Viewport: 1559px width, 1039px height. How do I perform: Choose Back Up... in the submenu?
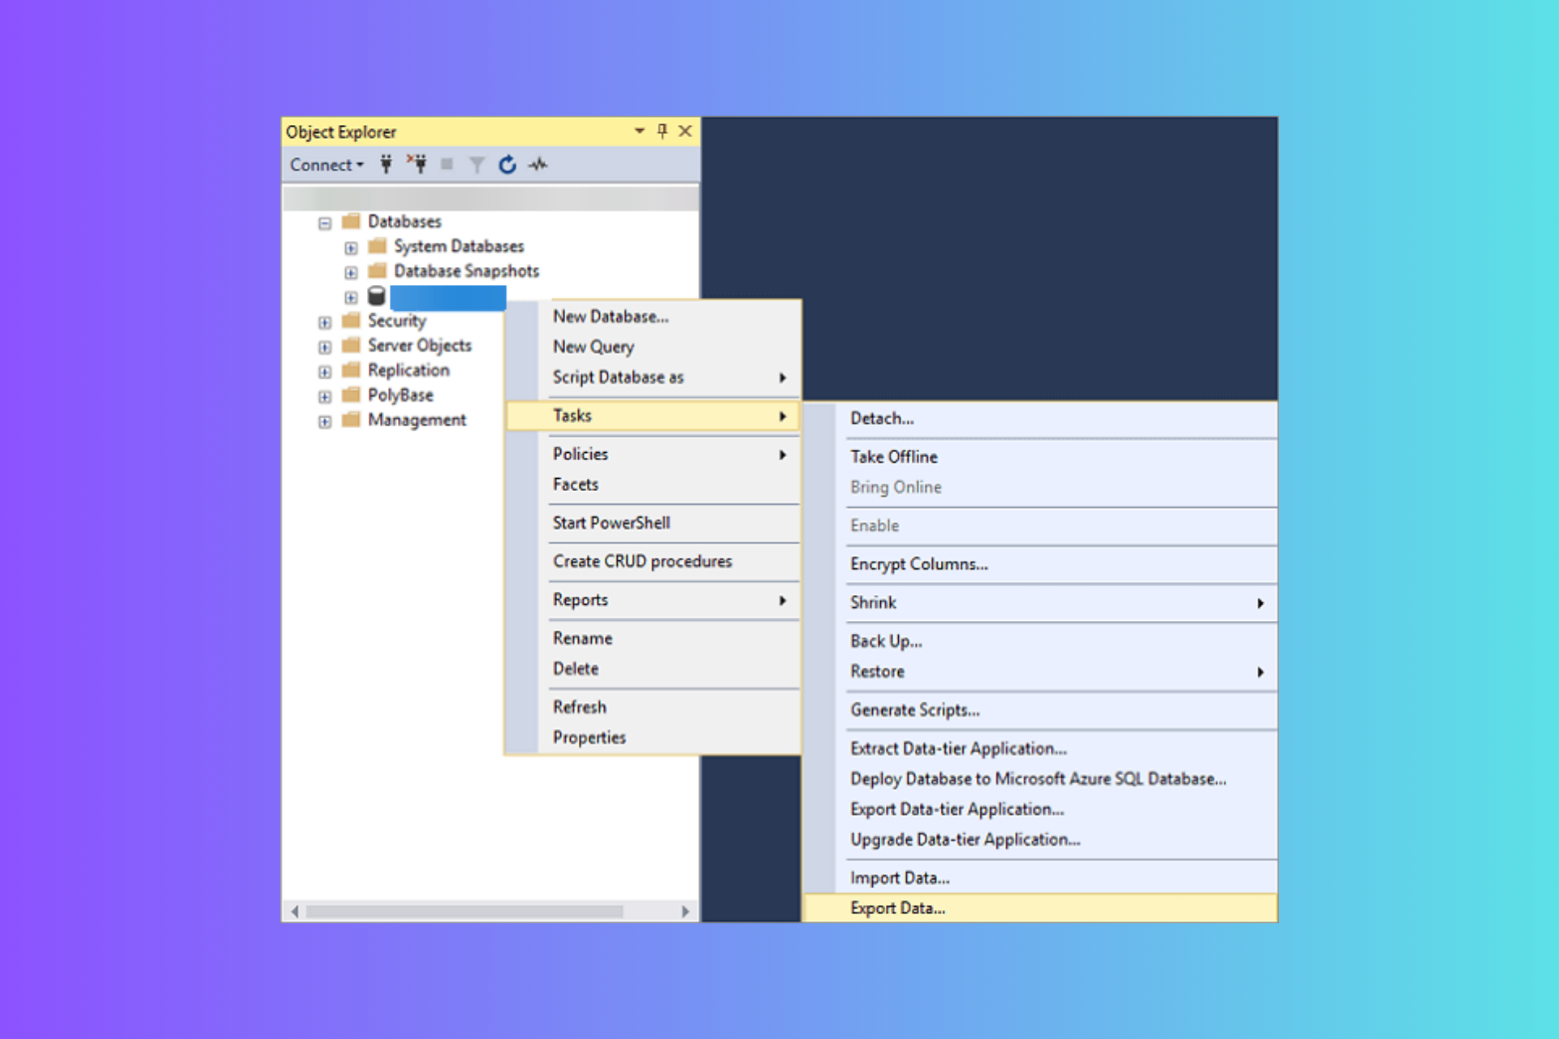886,641
